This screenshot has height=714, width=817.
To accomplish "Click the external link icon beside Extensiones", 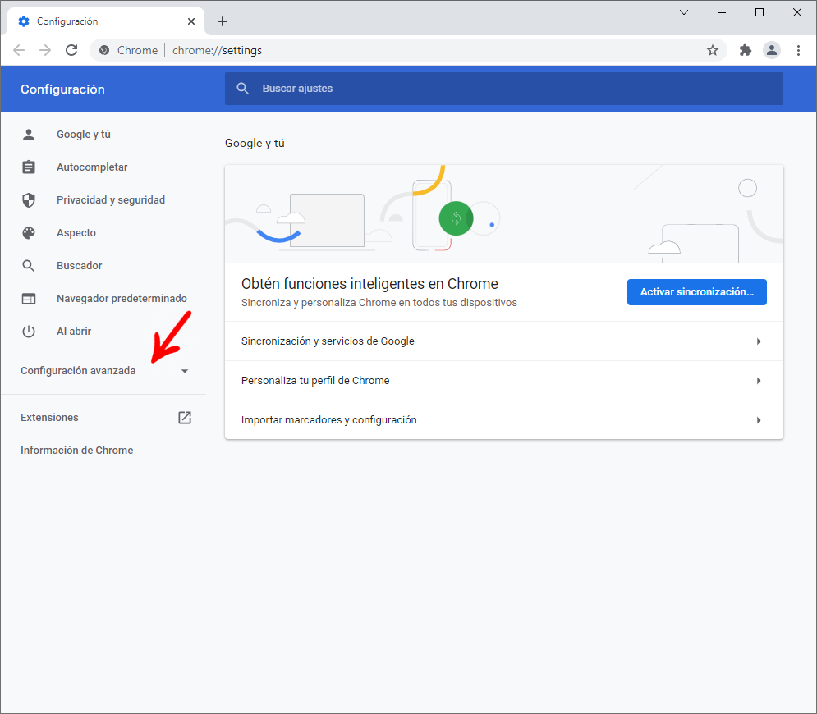I will [185, 418].
